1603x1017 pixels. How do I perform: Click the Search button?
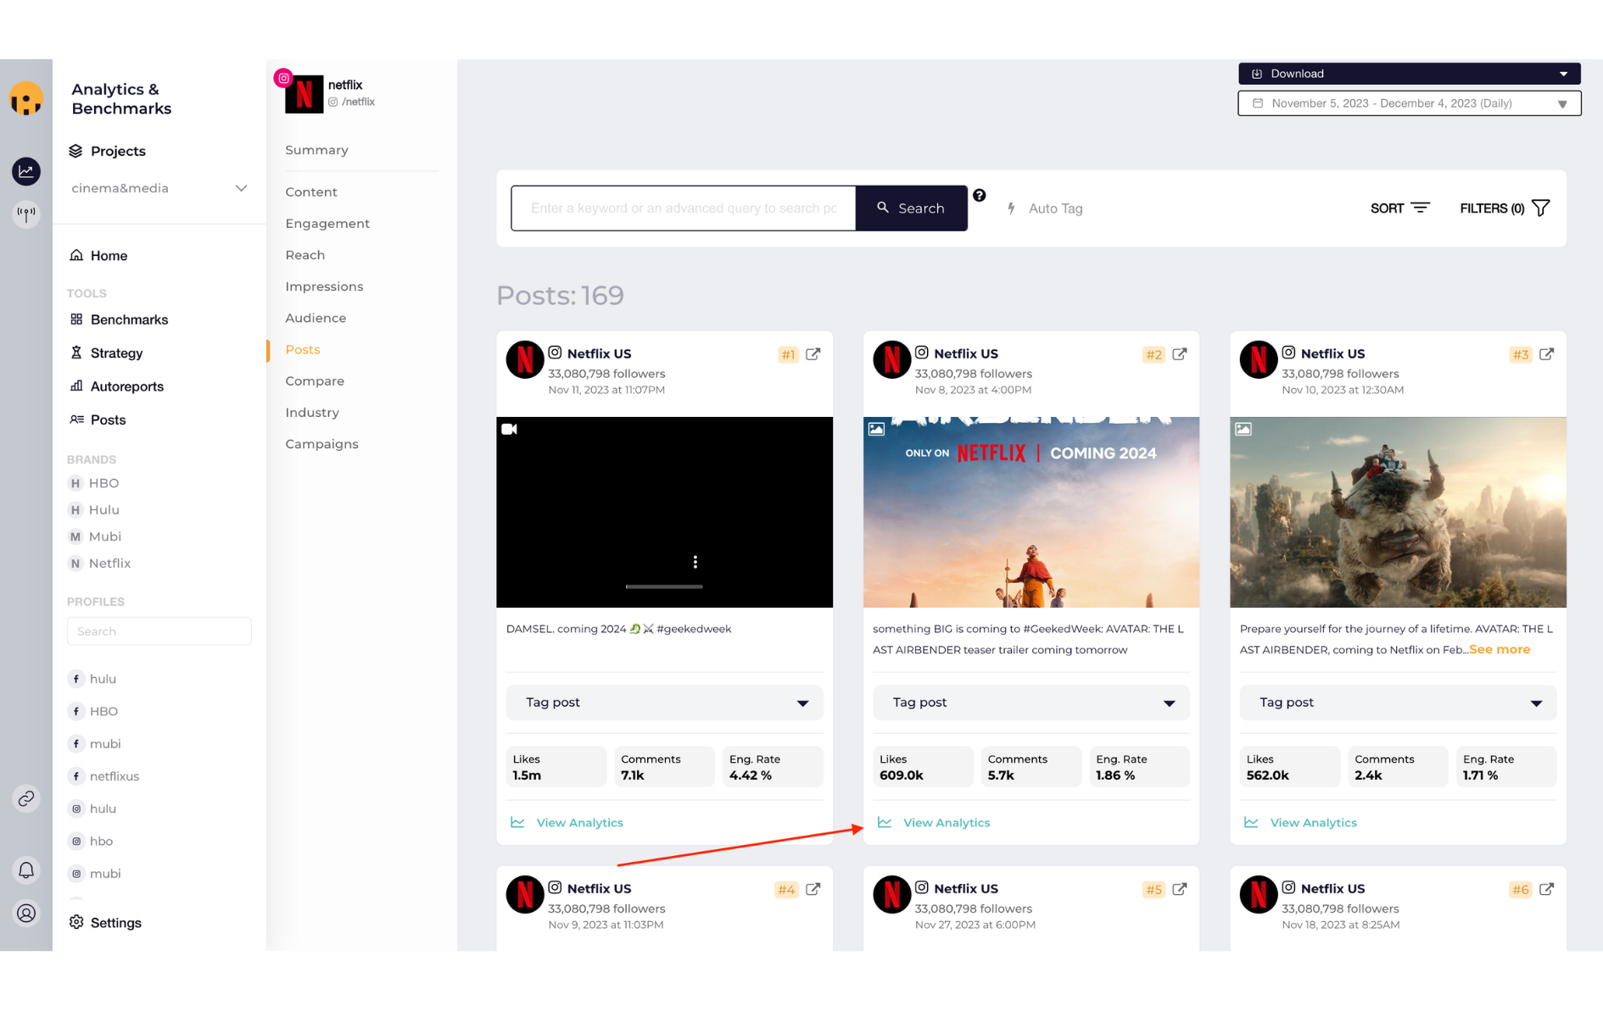(911, 208)
